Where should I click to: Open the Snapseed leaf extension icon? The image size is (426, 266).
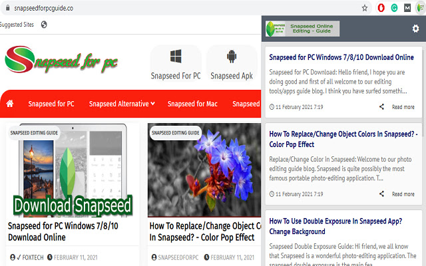(420, 8)
